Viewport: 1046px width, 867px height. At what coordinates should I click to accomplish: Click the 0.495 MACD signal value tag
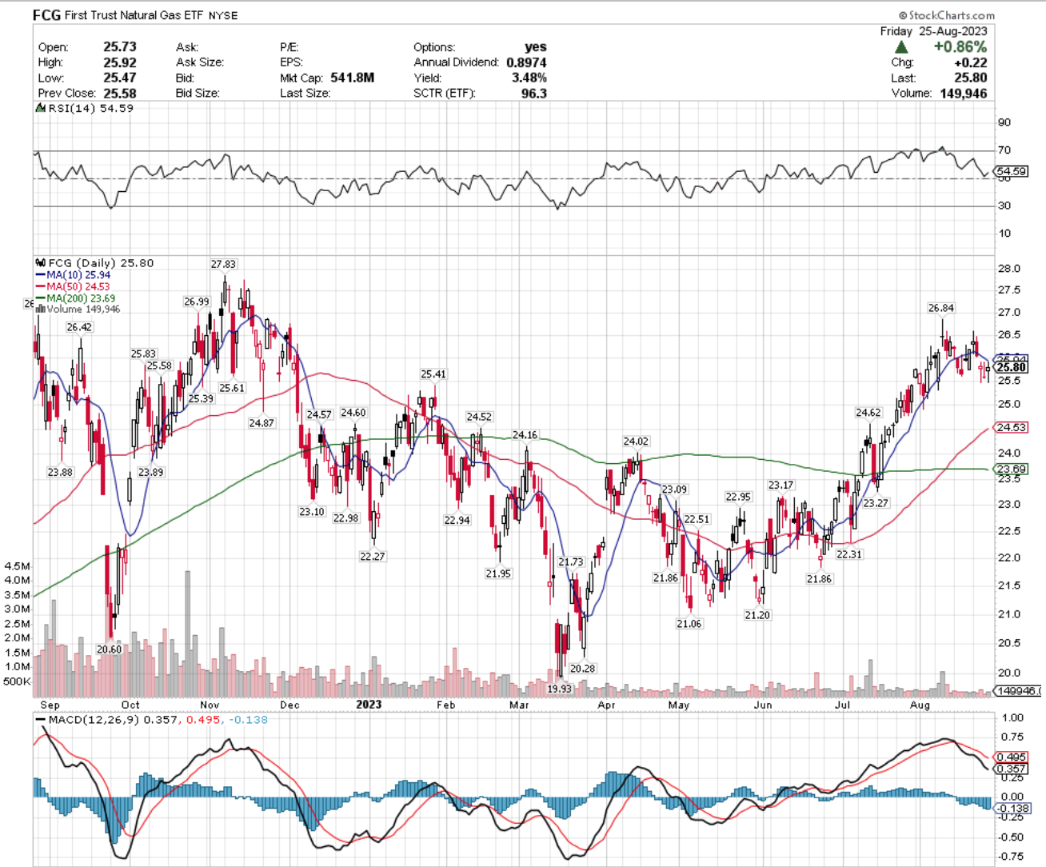[x=1012, y=757]
